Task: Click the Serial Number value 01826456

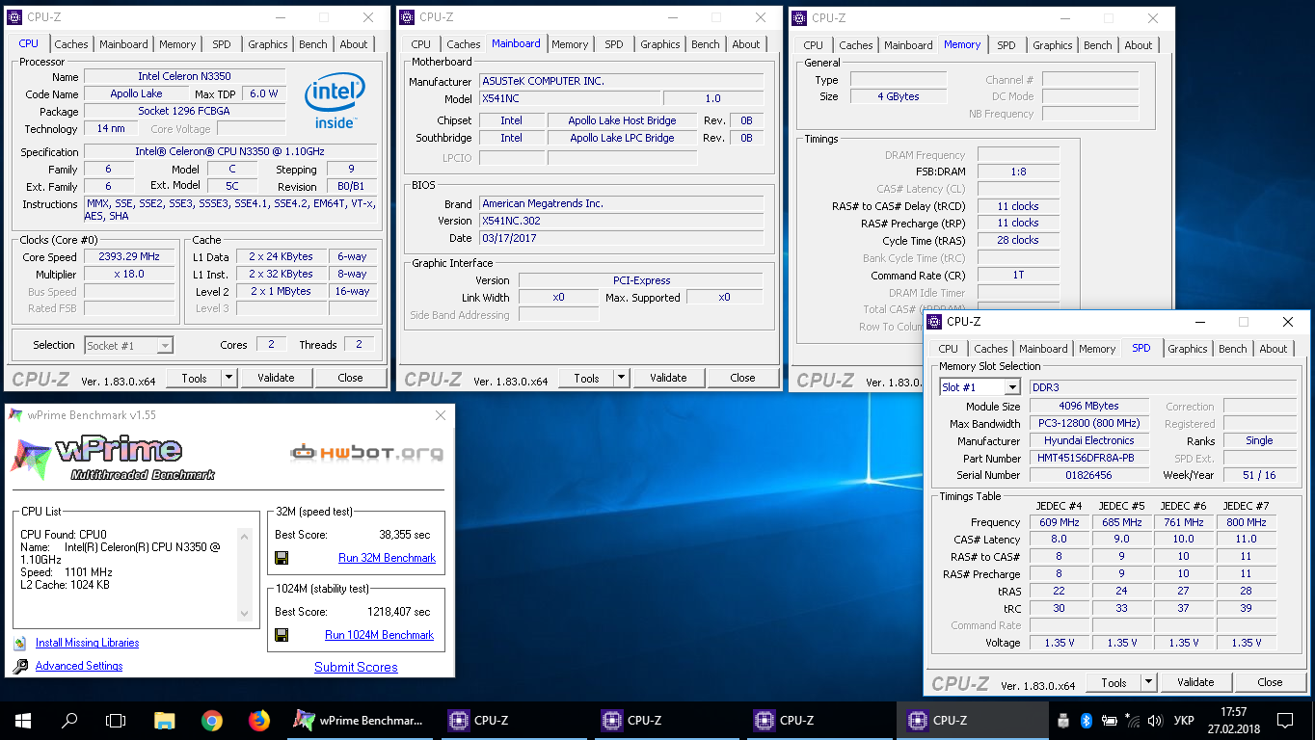Action: [1089, 475]
